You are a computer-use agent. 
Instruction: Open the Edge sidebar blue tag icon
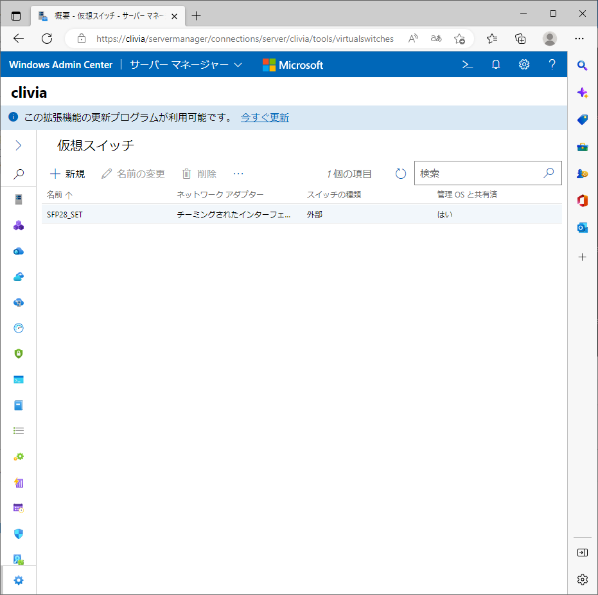coord(582,120)
